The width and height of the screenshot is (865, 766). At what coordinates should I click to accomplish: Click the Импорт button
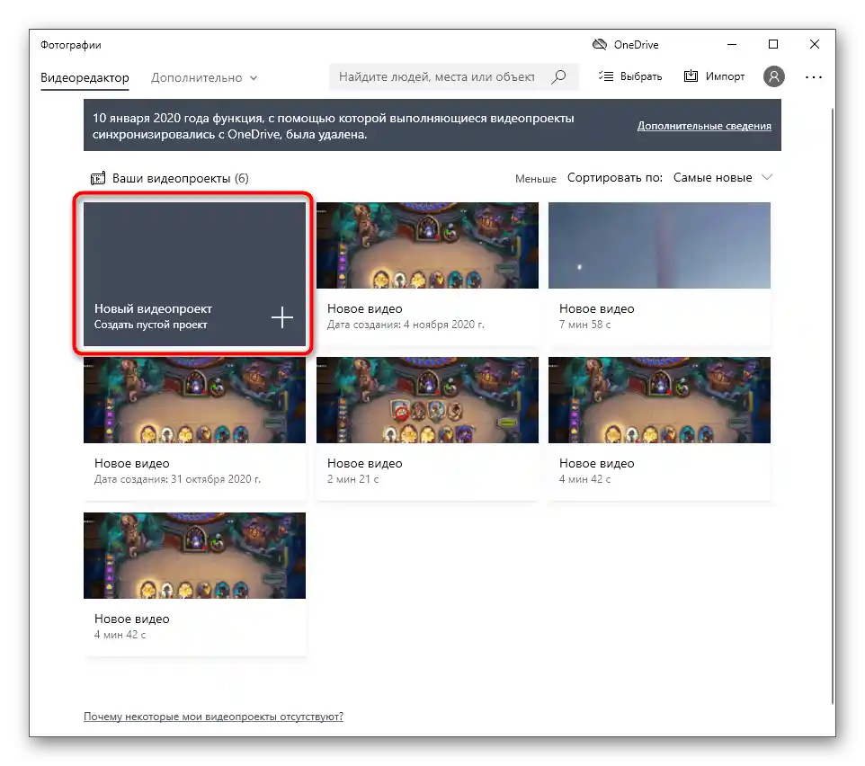point(714,76)
